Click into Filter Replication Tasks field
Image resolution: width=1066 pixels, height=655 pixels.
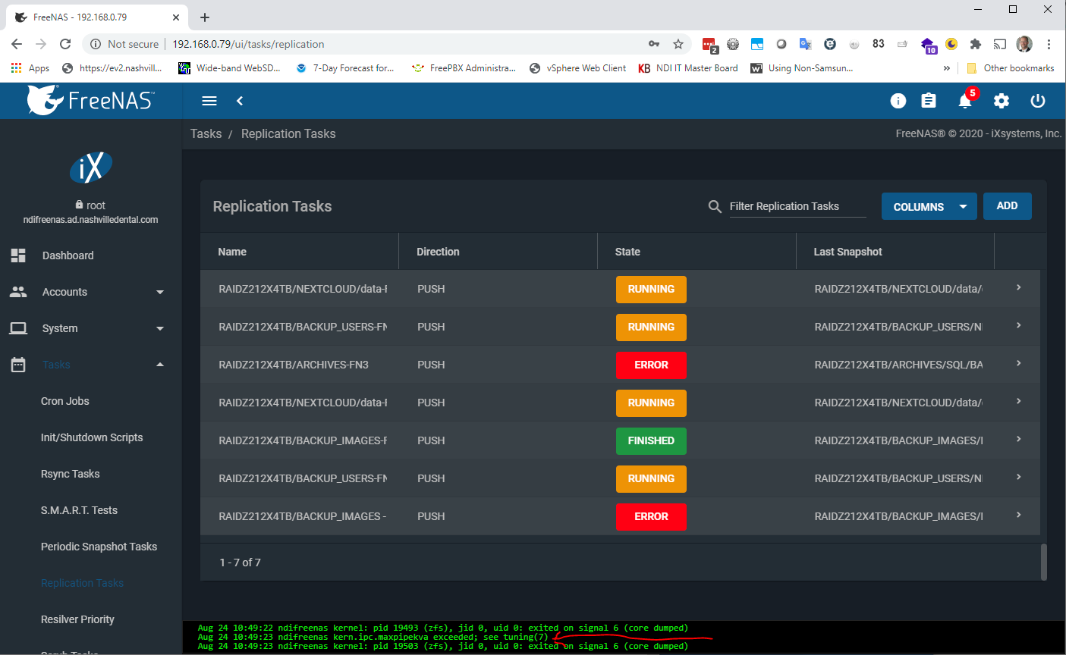[x=797, y=206]
